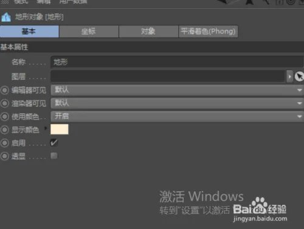This screenshot has width=304, height=229.
Task: Open the 编辑器可见 dropdown
Action: (177, 90)
